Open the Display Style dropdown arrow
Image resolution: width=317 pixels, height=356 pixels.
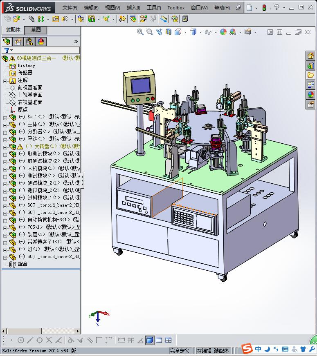[200, 33]
